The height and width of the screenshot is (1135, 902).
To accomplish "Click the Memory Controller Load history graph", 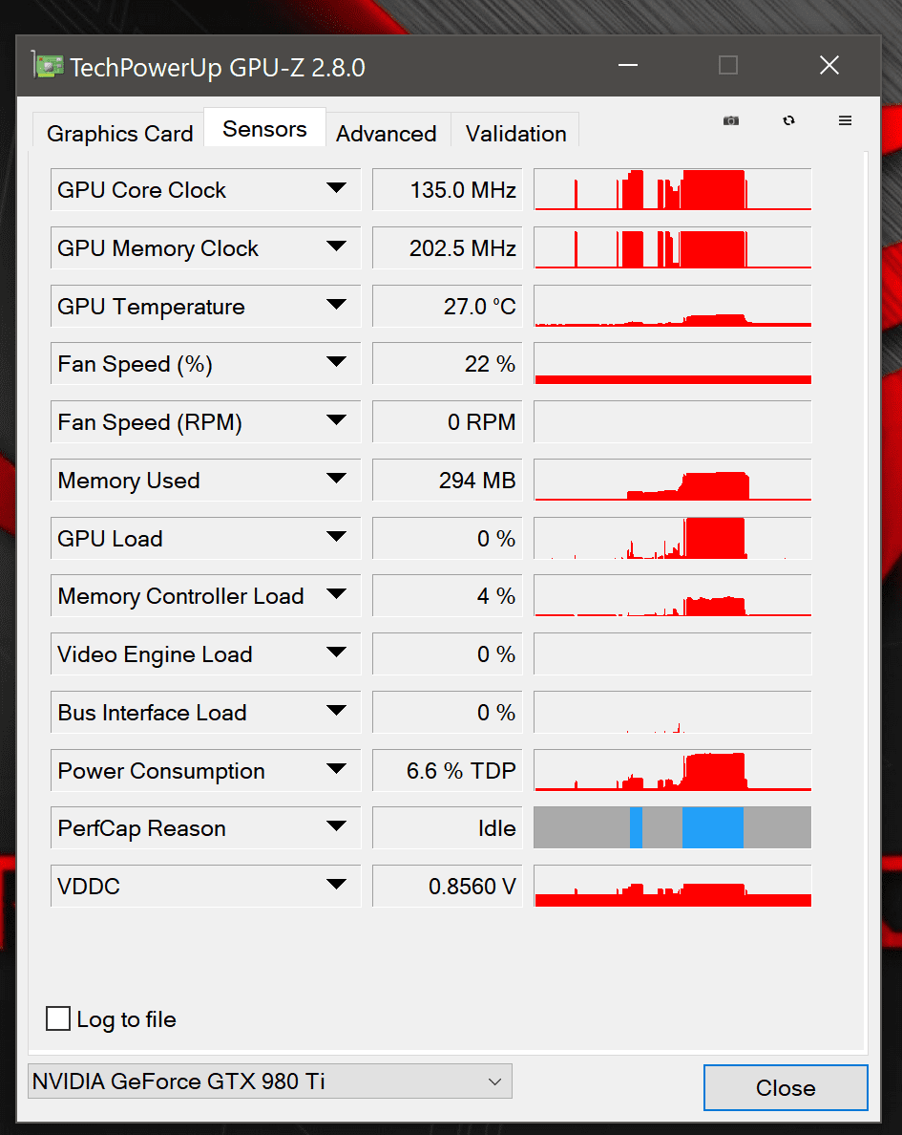I will [x=673, y=596].
